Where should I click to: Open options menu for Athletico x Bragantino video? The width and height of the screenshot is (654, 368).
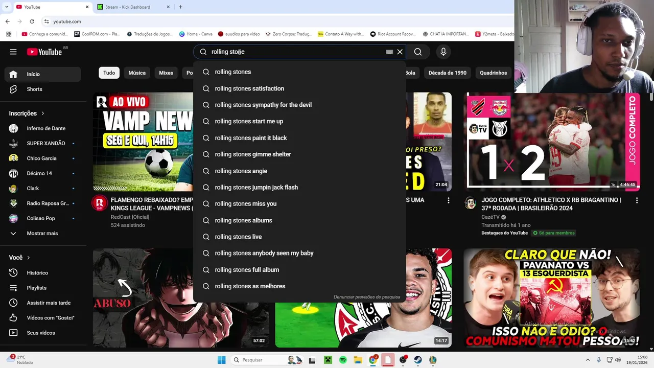pos(637,201)
